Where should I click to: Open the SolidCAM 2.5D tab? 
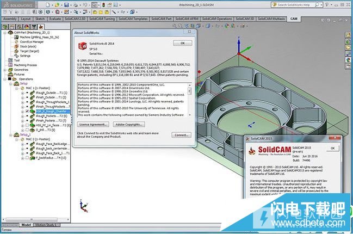coord(75,19)
